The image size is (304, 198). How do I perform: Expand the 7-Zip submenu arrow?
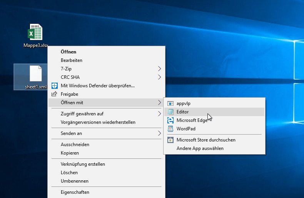(x=160, y=68)
